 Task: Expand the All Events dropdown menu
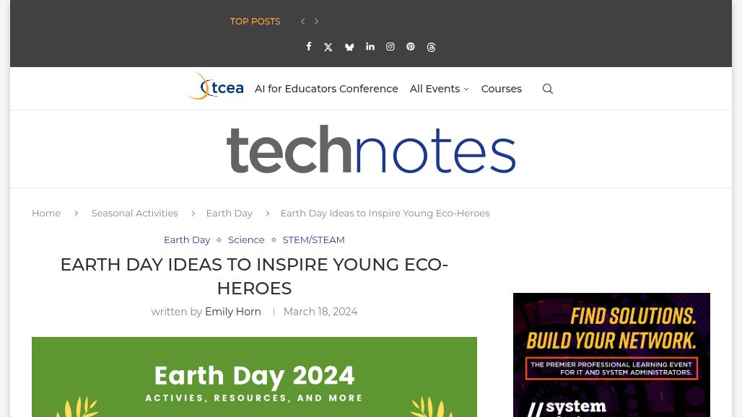click(439, 89)
